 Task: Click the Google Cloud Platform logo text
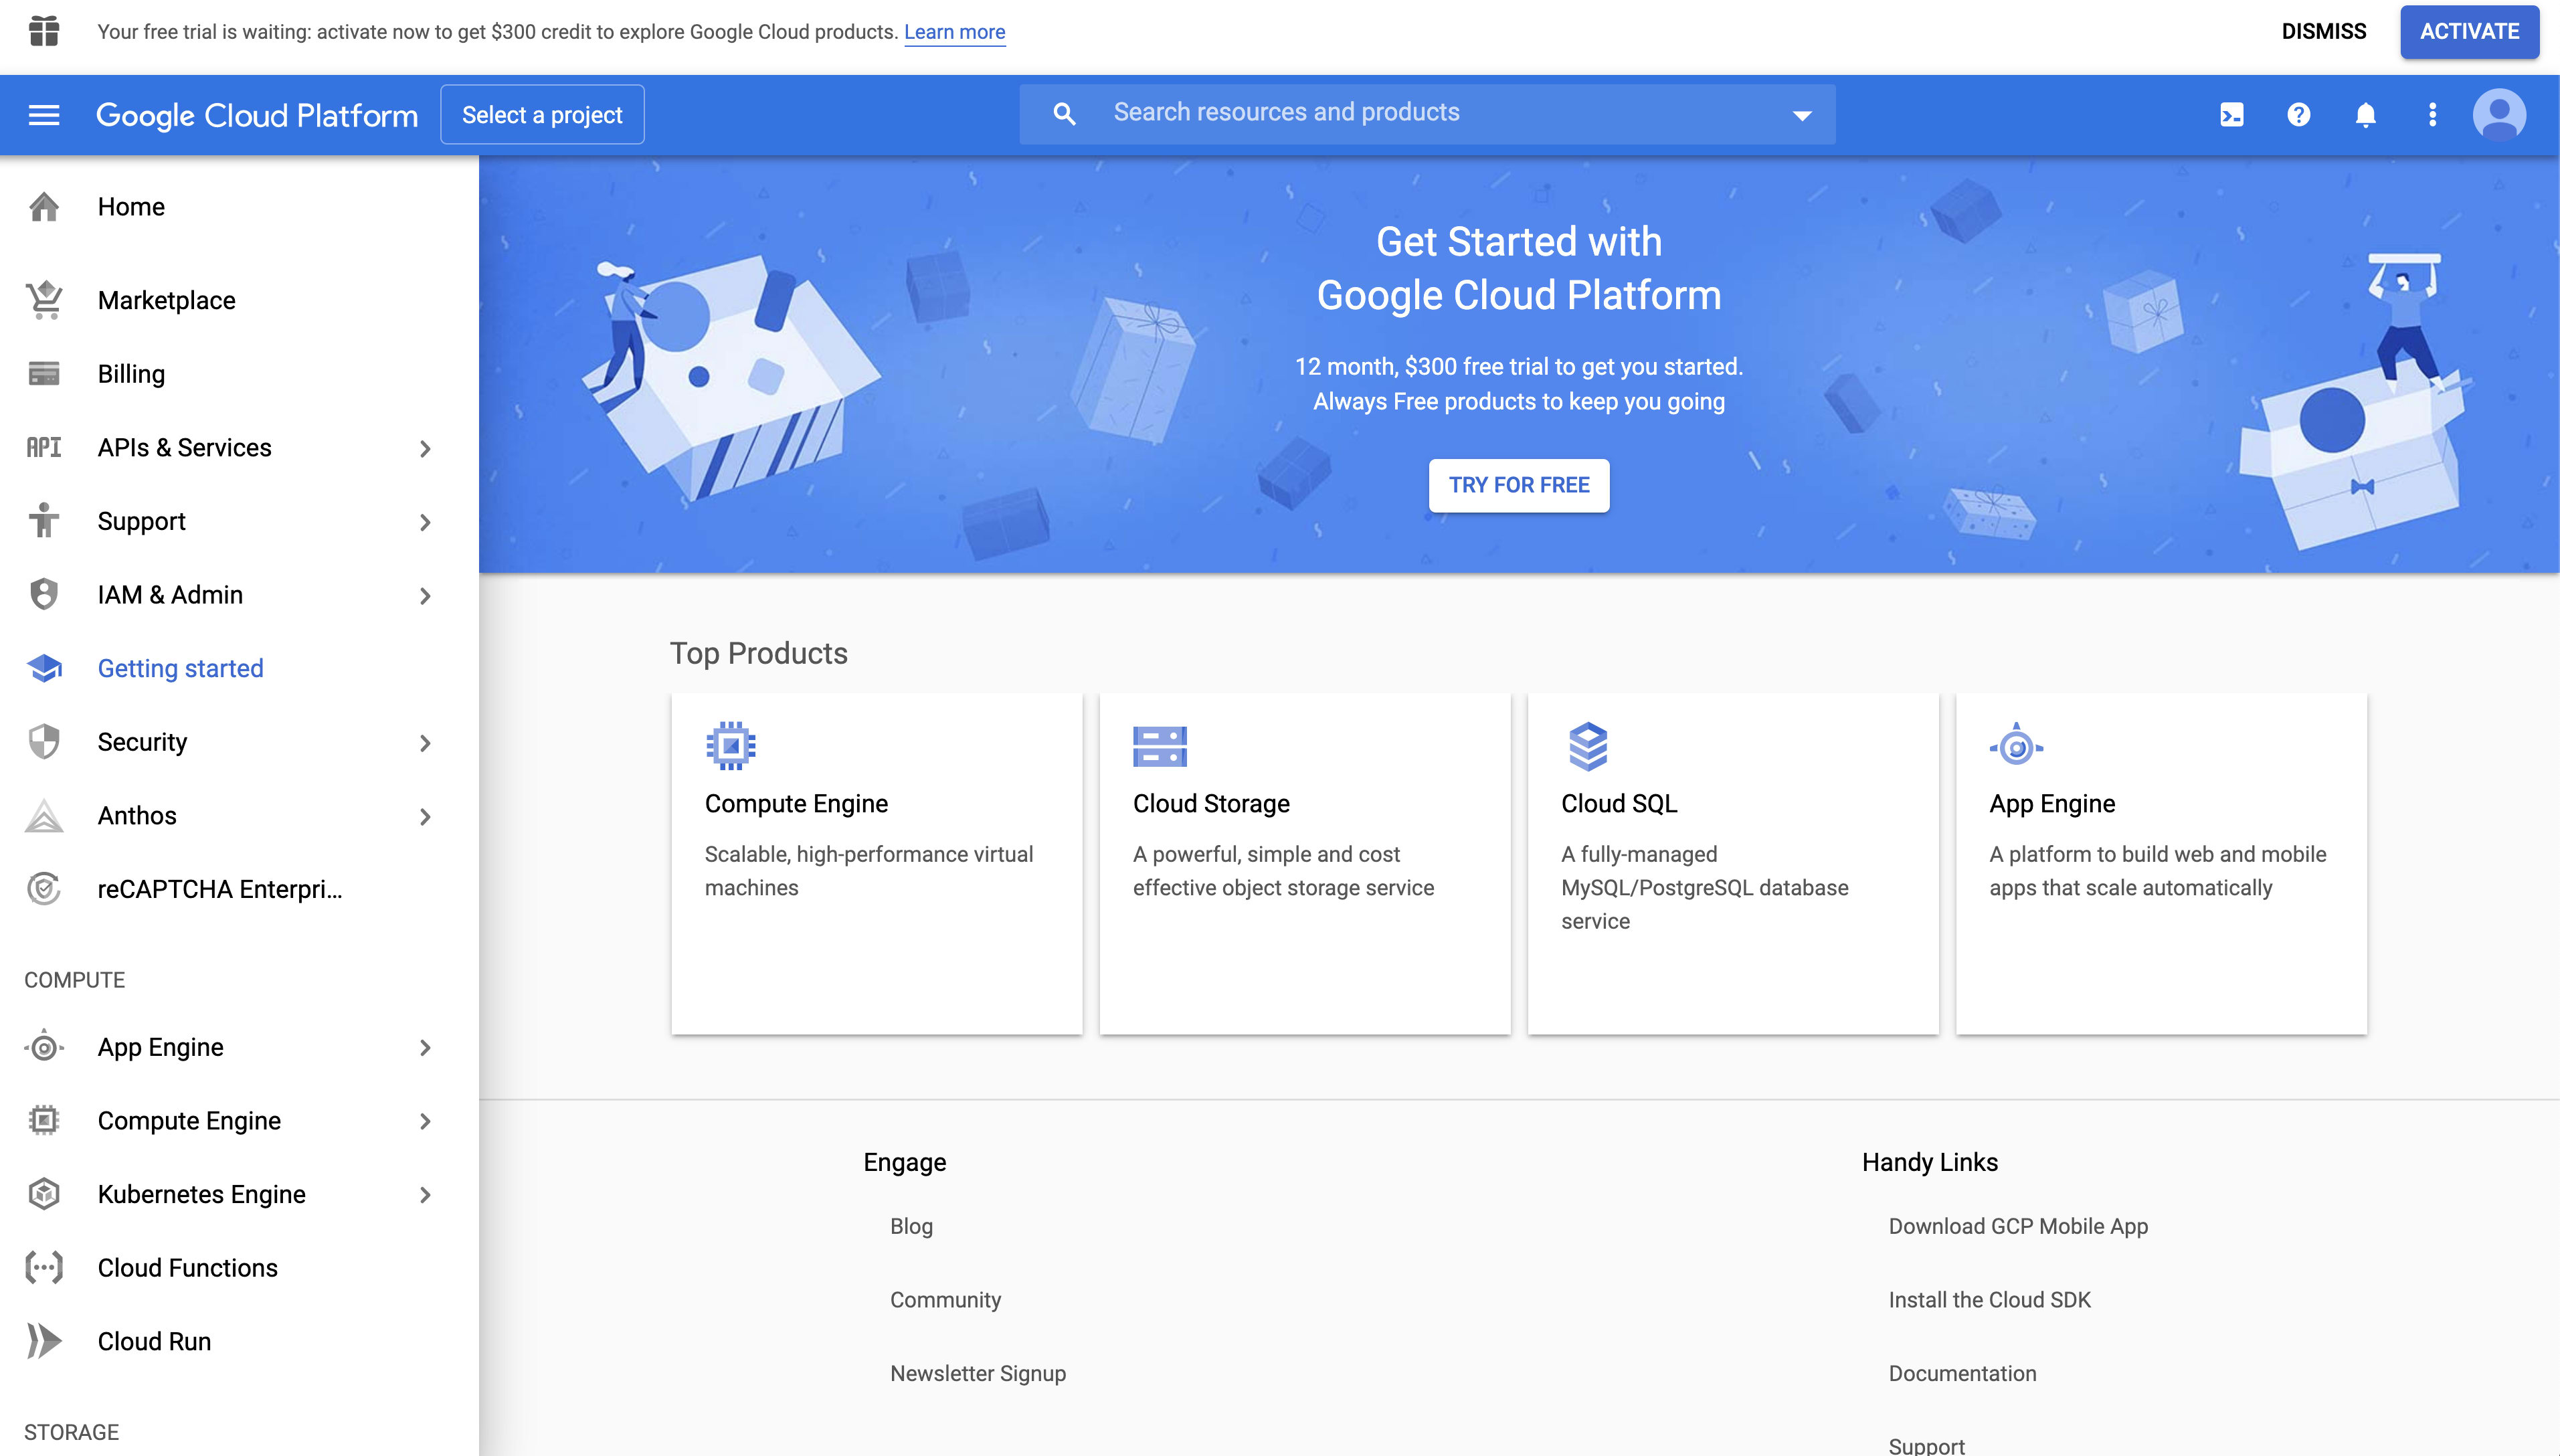(257, 115)
